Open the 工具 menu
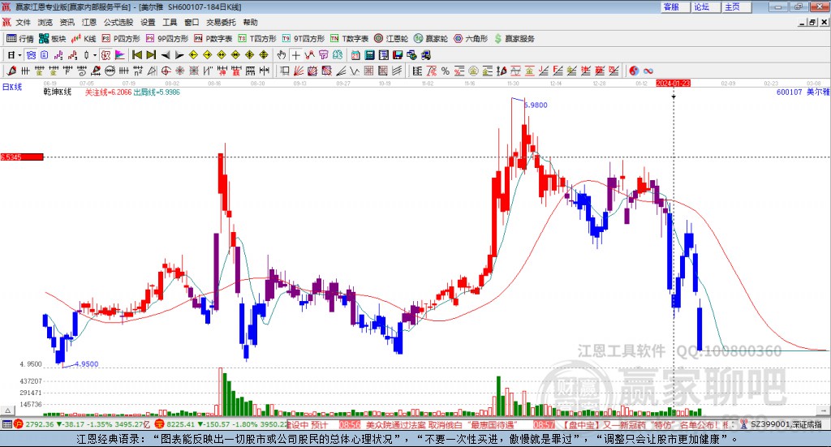Viewport: 831px width, 447px height. pyautogui.click(x=170, y=22)
